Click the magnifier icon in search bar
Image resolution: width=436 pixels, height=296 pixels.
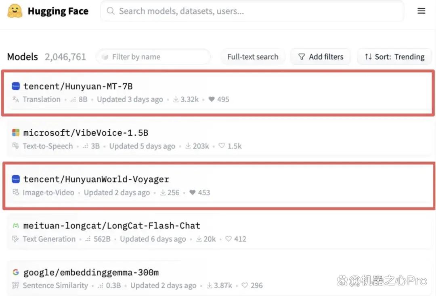110,11
